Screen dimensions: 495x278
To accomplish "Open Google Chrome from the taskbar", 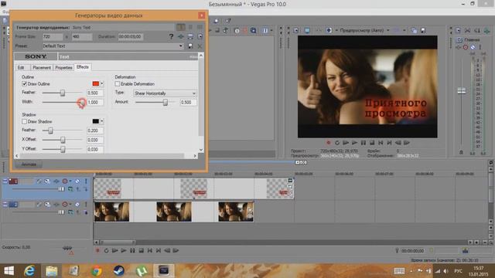I will pyautogui.click(x=96, y=271).
